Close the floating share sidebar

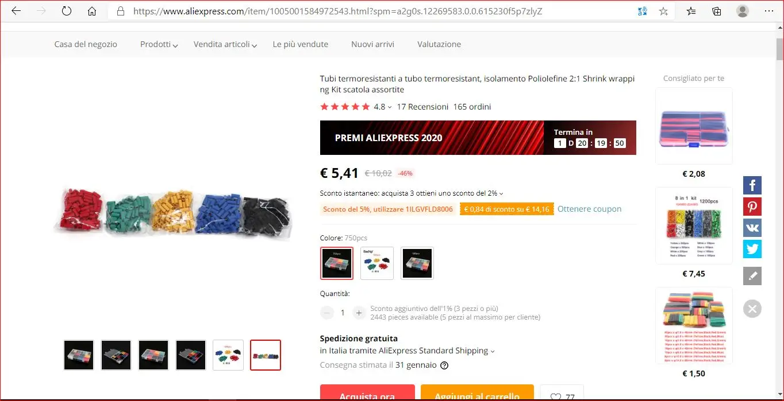(752, 309)
